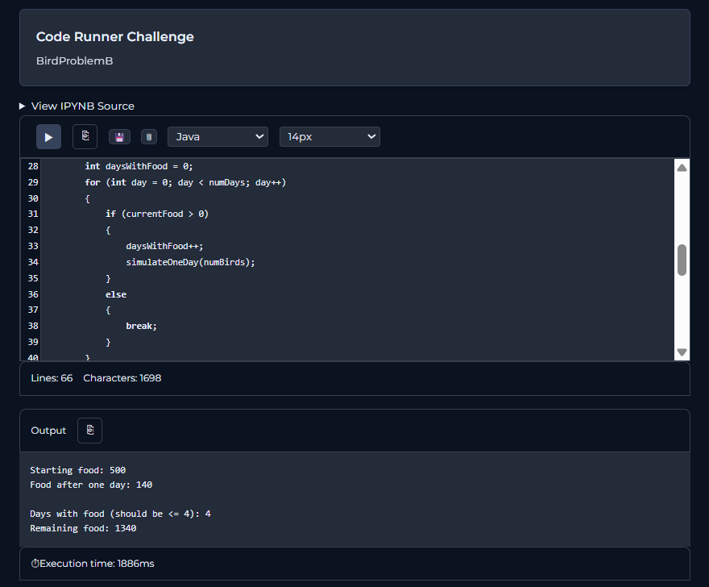Place cursor on line 34 simulateOneDay call
Screen dimensions: 709x587
pyautogui.click(x=190, y=262)
